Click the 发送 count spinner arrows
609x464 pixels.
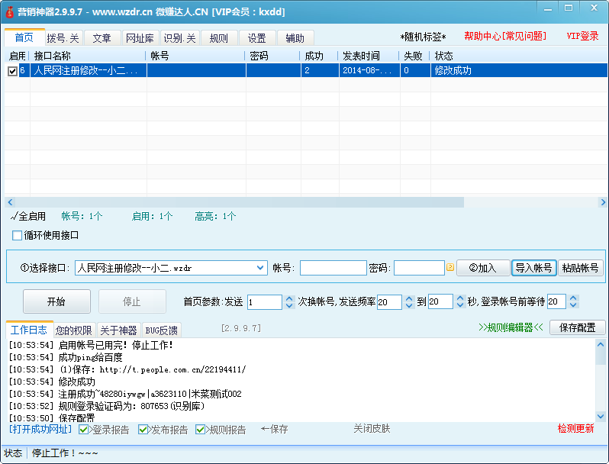(289, 302)
